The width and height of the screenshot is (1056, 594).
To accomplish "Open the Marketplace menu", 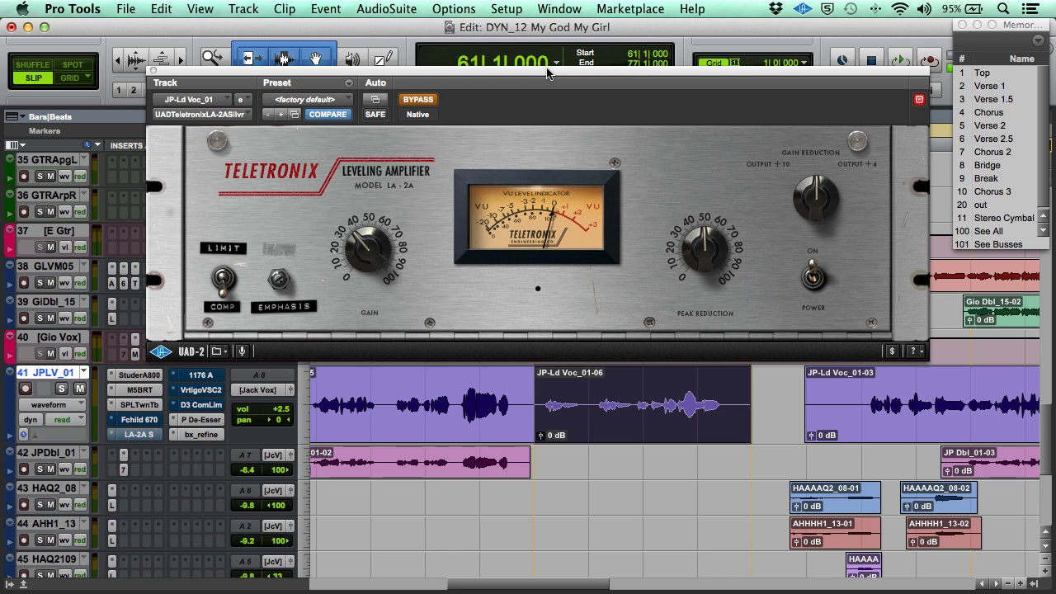I will click(x=630, y=9).
